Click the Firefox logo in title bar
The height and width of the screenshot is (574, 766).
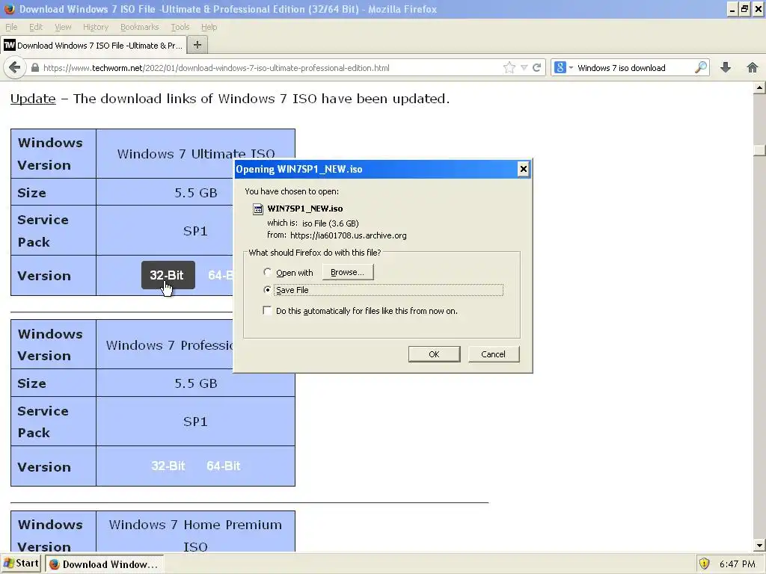(x=9, y=9)
